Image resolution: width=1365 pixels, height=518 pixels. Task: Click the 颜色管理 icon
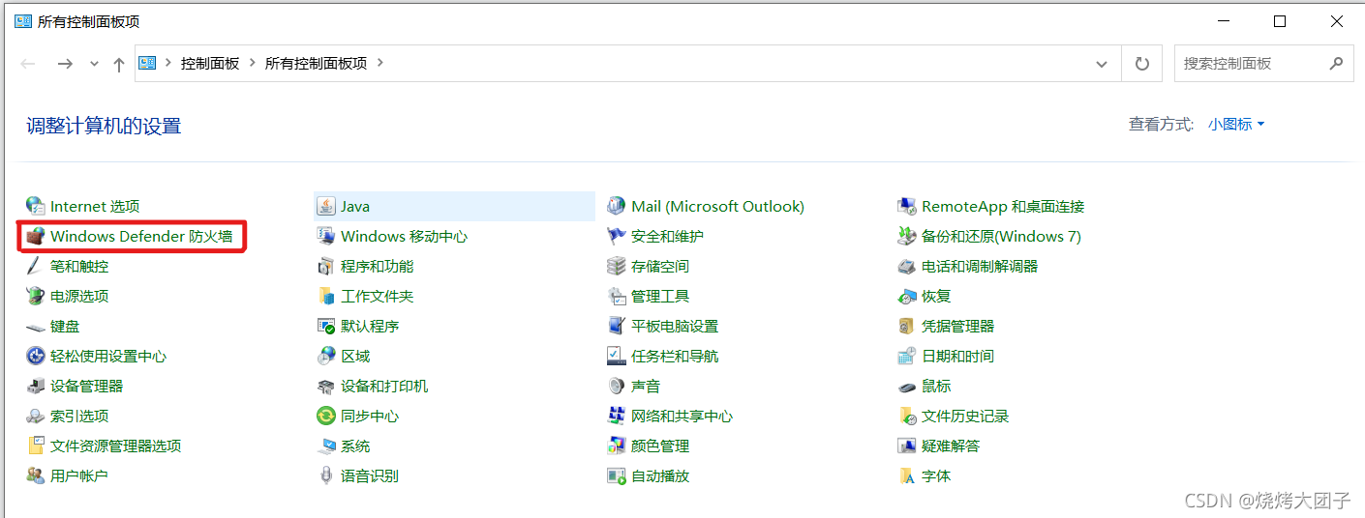click(617, 446)
